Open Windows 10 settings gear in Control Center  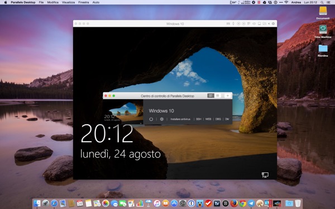(162, 119)
